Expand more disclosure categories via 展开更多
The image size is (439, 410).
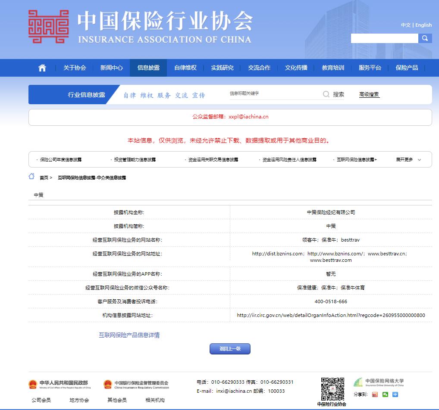[x=404, y=159]
